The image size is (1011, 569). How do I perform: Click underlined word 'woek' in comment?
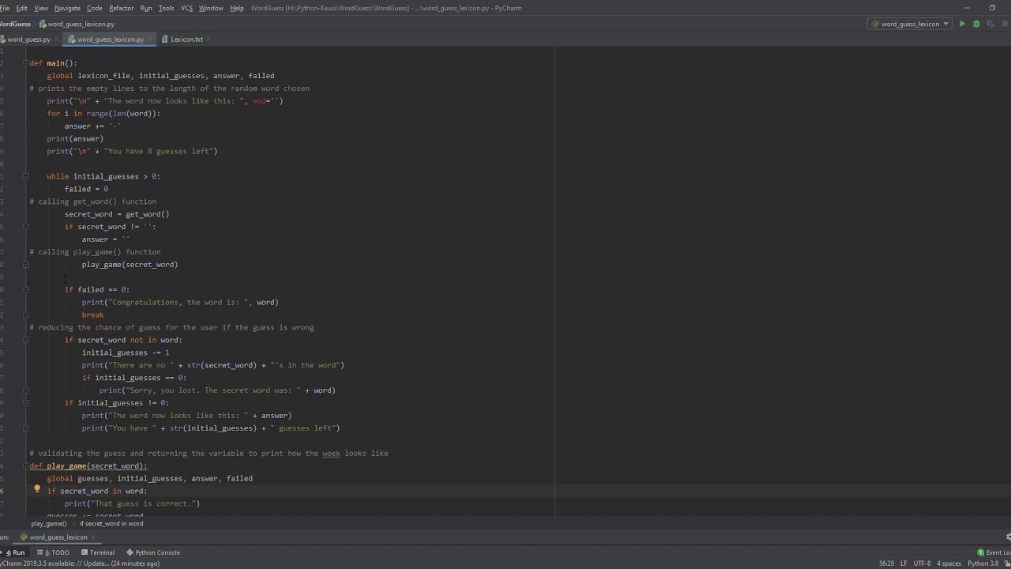click(331, 454)
